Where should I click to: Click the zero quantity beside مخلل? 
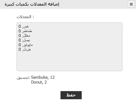(x=20, y=36)
